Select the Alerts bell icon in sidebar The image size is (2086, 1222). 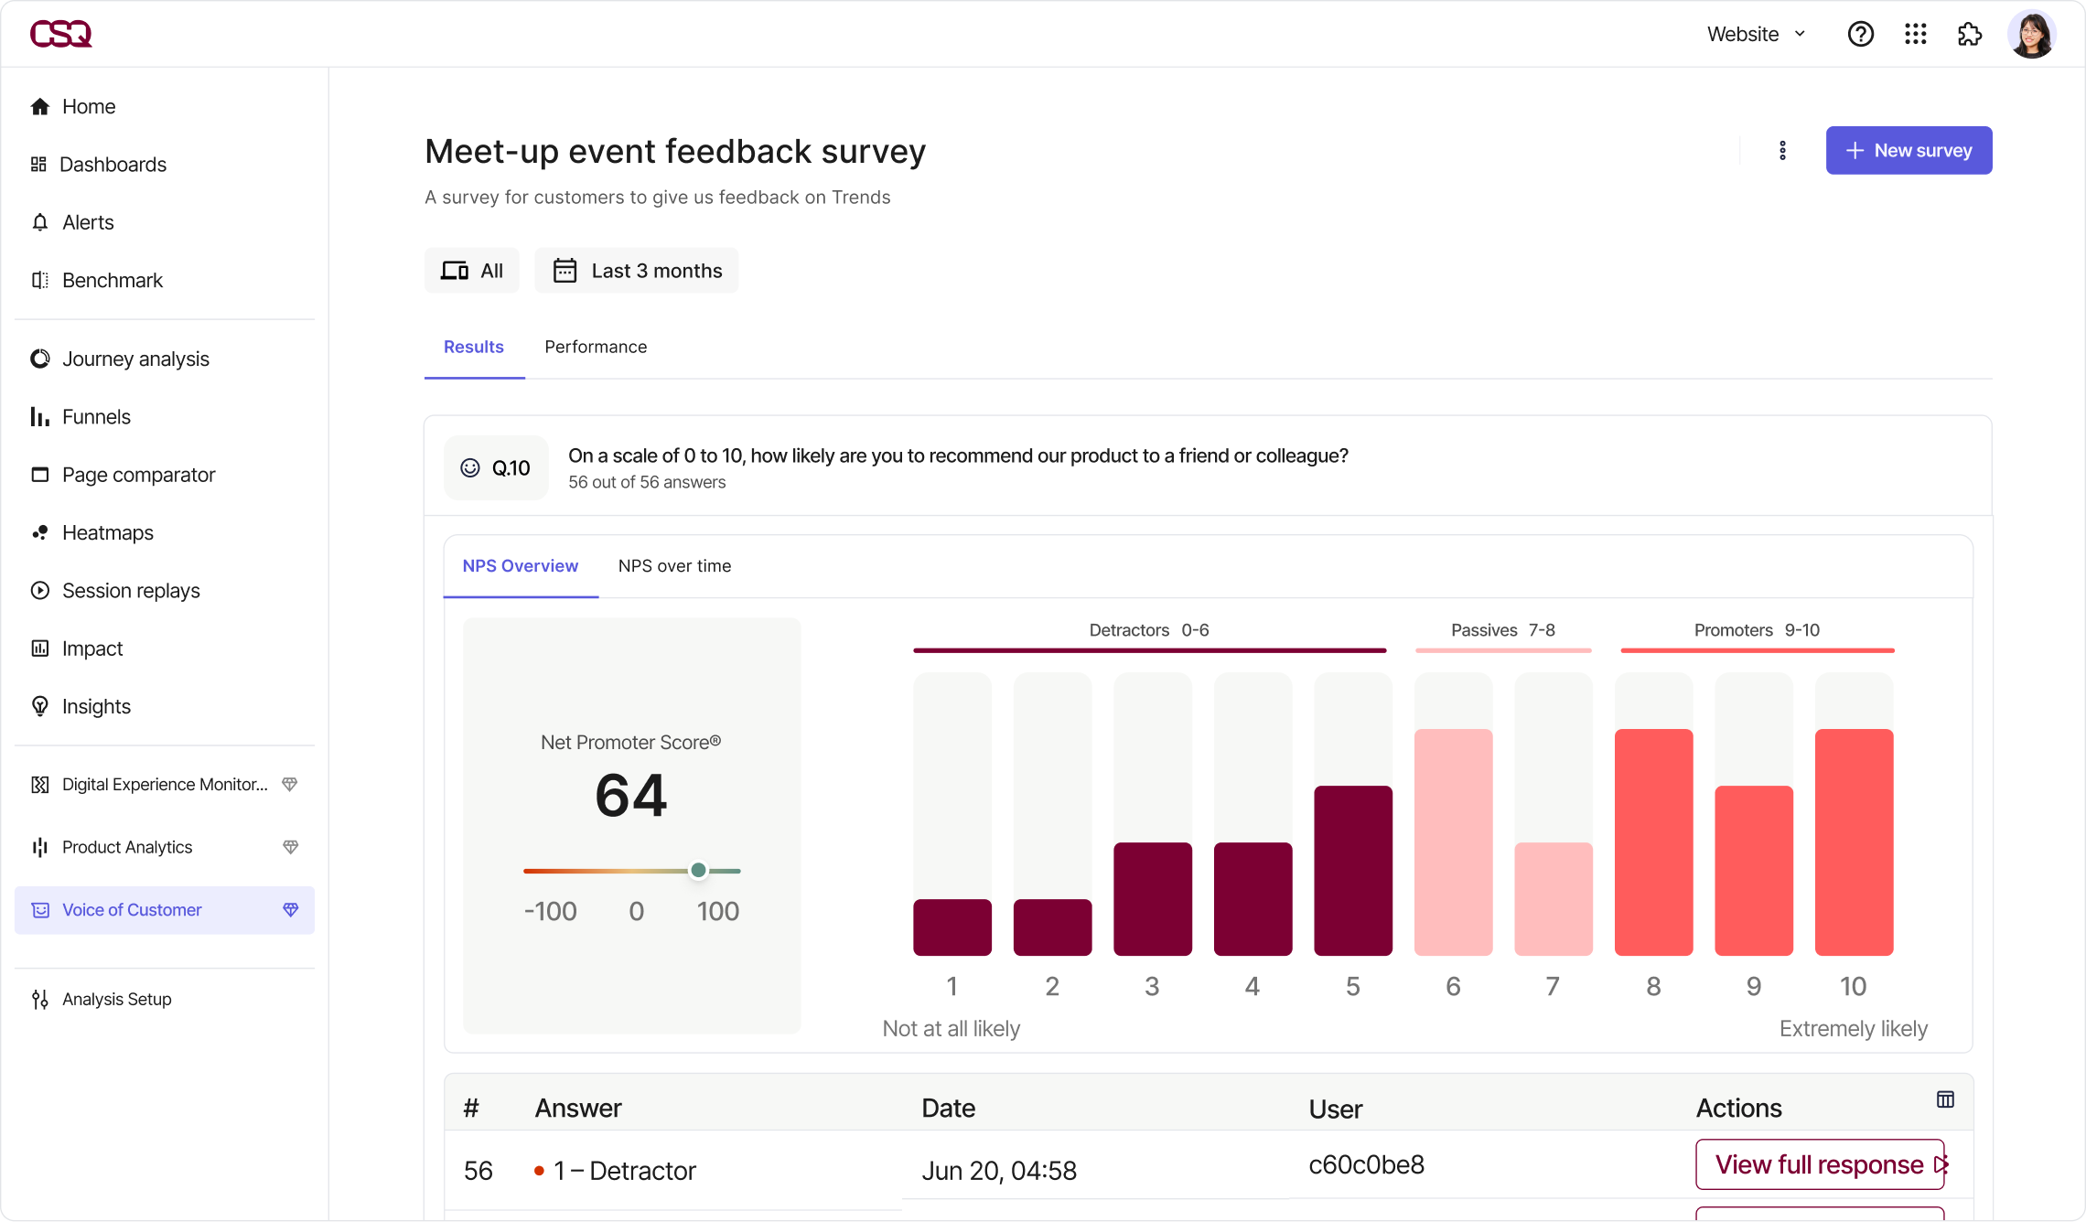[x=39, y=221]
